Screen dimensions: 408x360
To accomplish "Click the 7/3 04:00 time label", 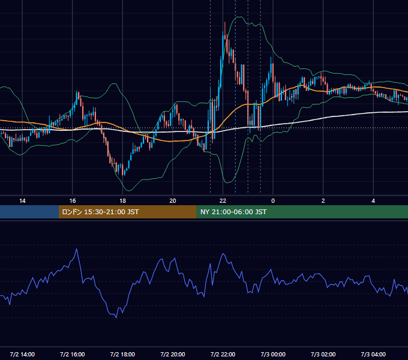I will tap(373, 354).
